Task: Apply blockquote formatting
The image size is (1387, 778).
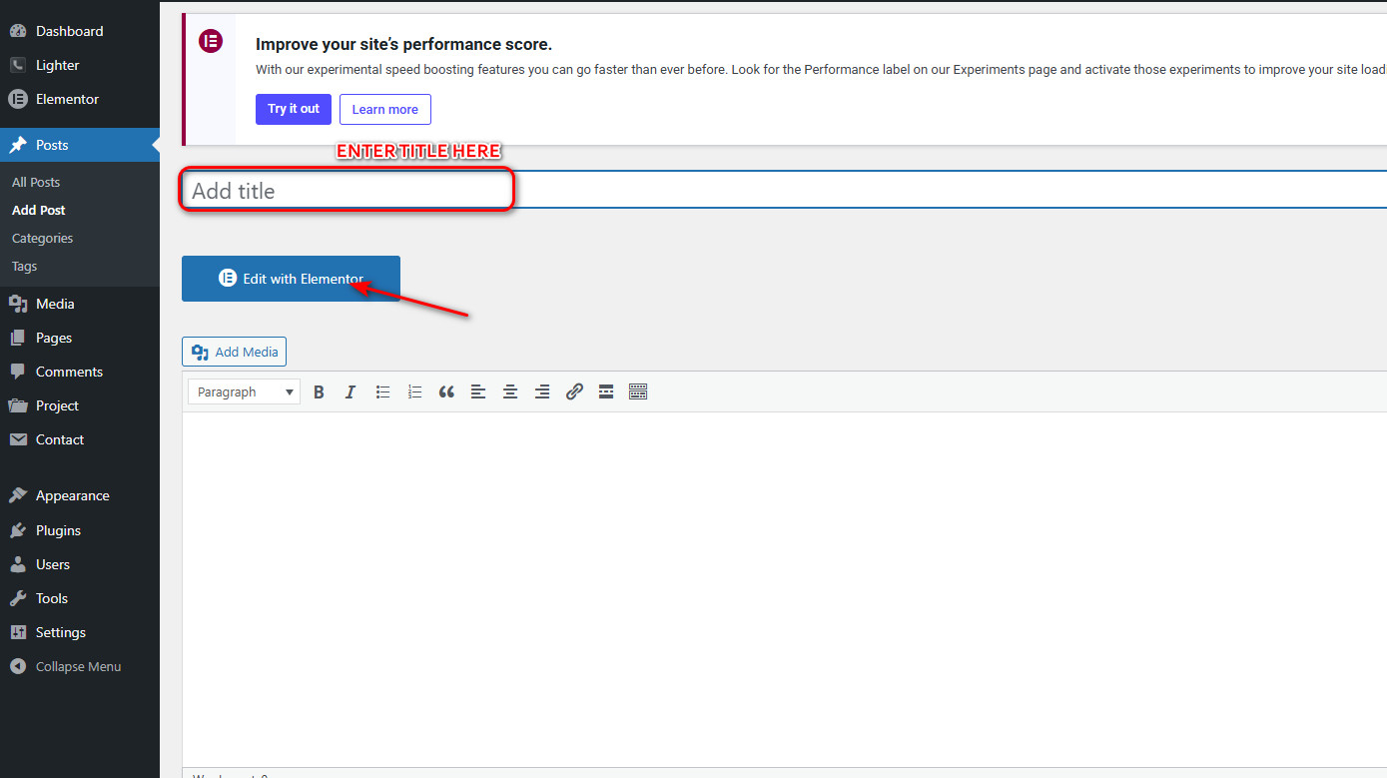Action: 446,392
